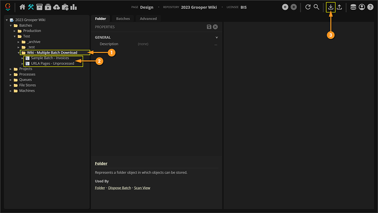Select the URLA Pages - Unprocessed node
This screenshot has width=378, height=213.
(x=53, y=64)
